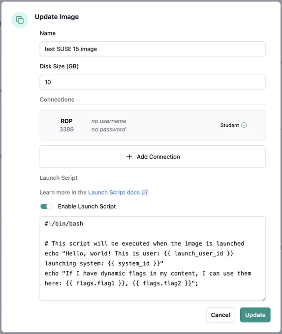Click inside the launch script textarea
This screenshot has width=282, height=334.
tap(153, 258)
